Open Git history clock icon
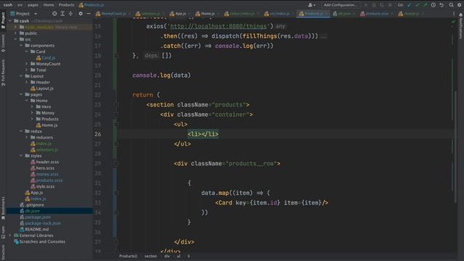The image size is (464, 261). click(x=434, y=5)
